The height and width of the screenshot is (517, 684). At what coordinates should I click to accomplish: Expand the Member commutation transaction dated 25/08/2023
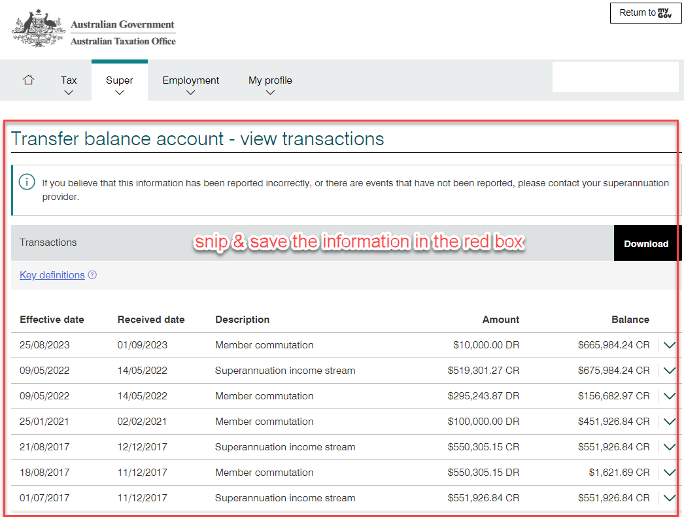pos(669,344)
